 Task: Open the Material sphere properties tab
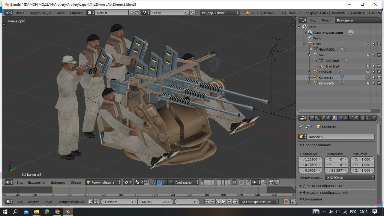point(357,118)
